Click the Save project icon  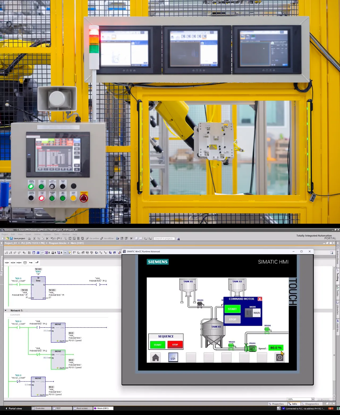(x=11, y=239)
